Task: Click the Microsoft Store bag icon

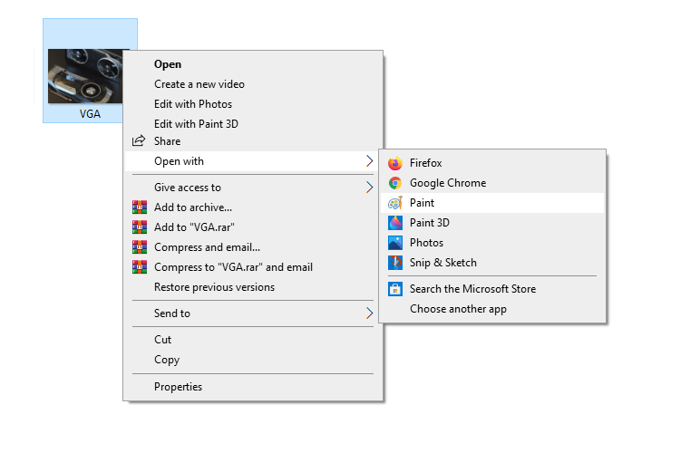Action: (x=395, y=289)
